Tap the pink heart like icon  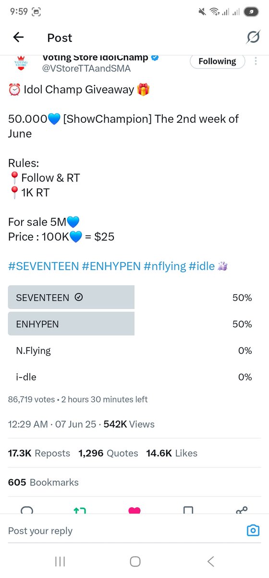coord(134,510)
